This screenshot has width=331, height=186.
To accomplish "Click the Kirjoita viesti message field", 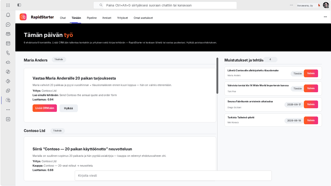I will click(x=173, y=176).
